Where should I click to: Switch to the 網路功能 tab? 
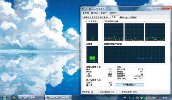[124, 17]
